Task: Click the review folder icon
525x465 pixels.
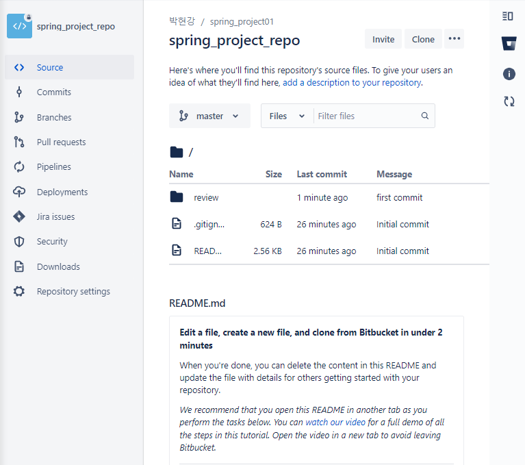Action: tap(177, 197)
